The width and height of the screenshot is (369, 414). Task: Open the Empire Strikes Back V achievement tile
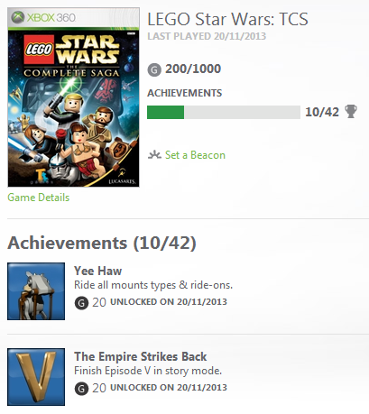(36, 377)
